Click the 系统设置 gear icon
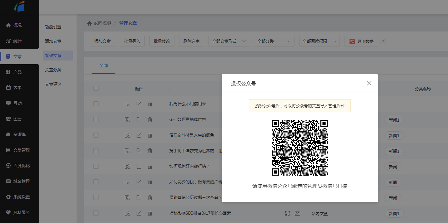 tap(8, 197)
